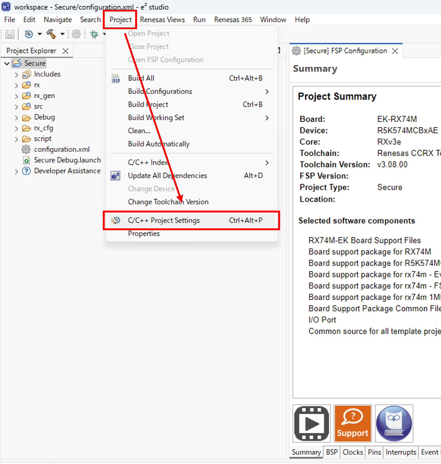Open the C/C++ Index submenu
The width and height of the screenshot is (441, 464).
coord(192,163)
